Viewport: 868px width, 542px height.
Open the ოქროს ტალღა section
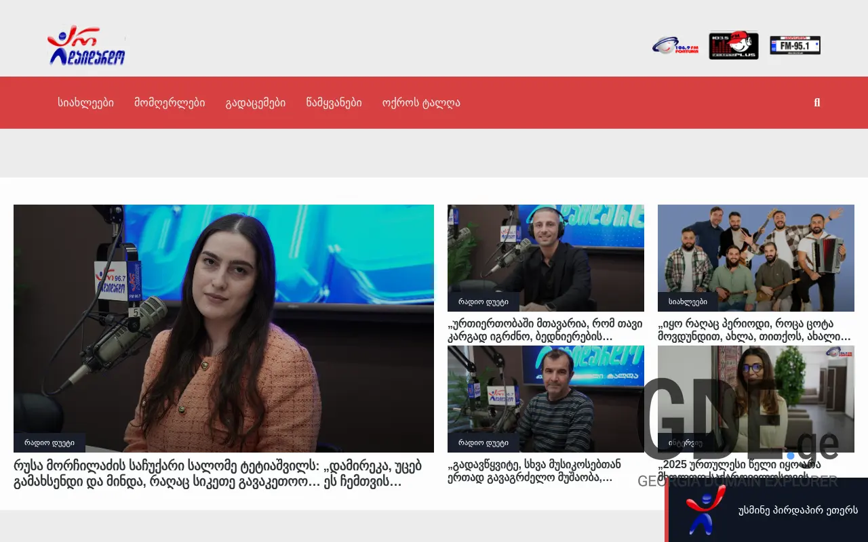point(421,102)
